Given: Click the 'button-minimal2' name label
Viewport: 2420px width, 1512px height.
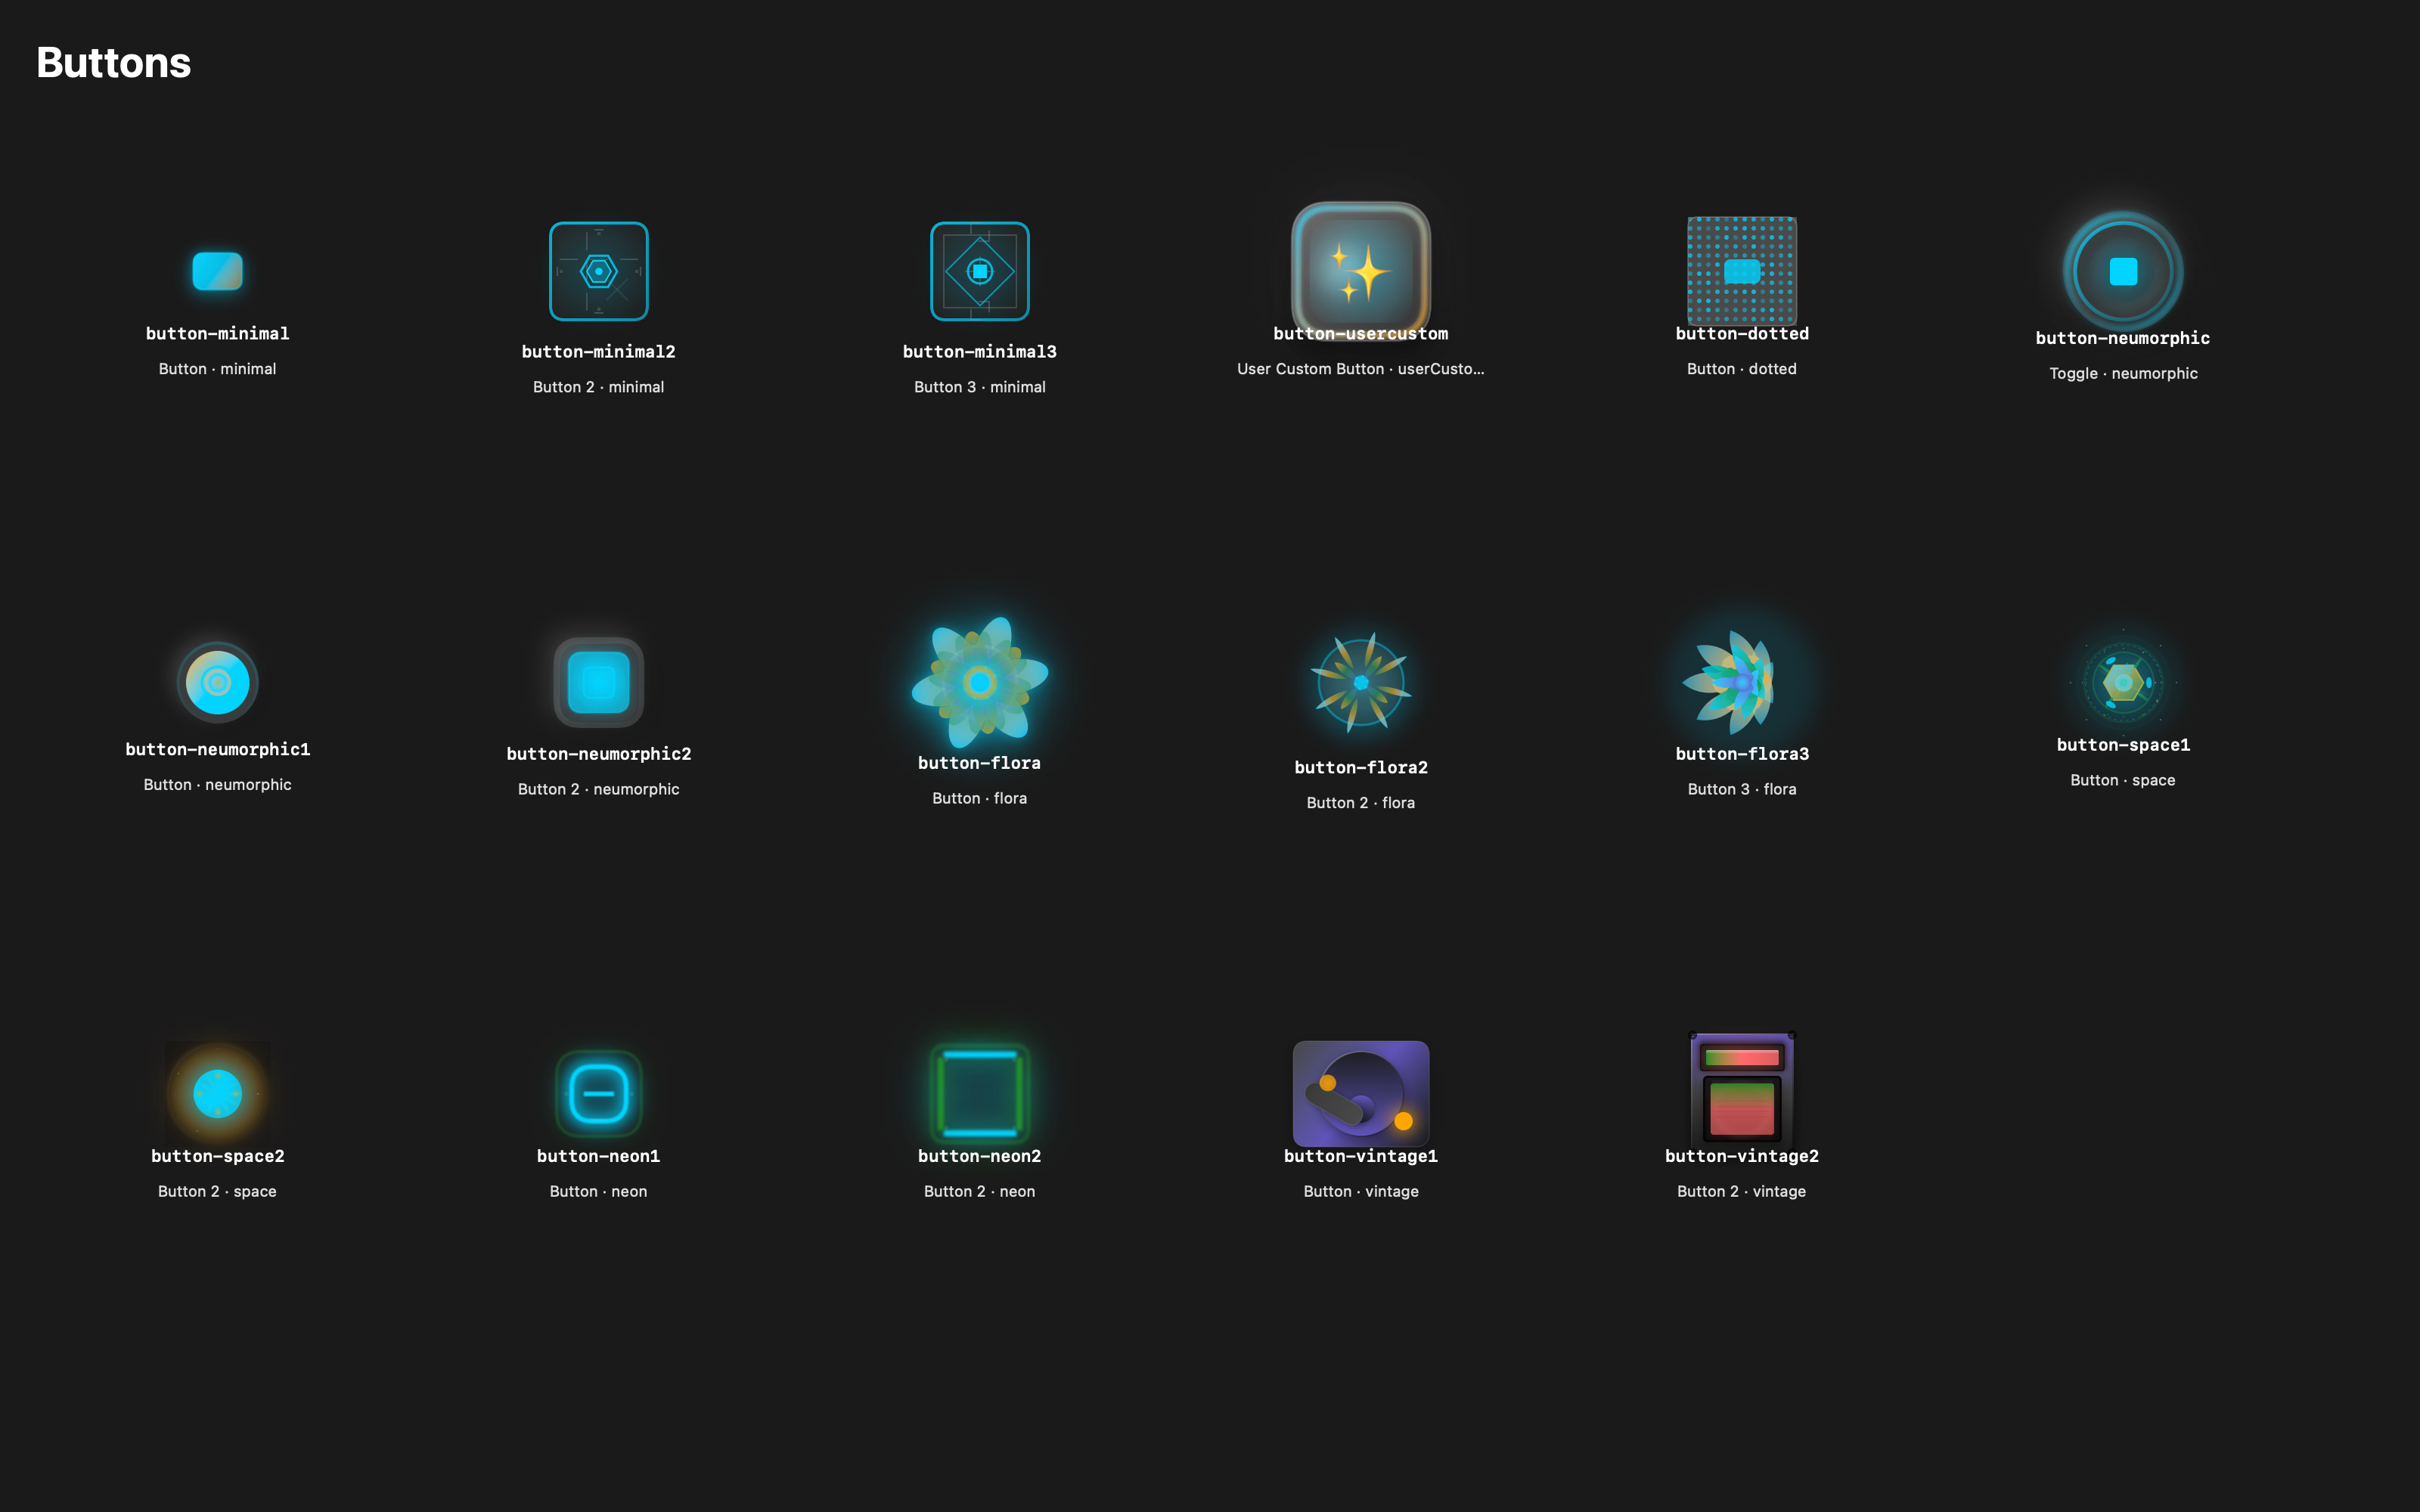Looking at the screenshot, I should (598, 351).
